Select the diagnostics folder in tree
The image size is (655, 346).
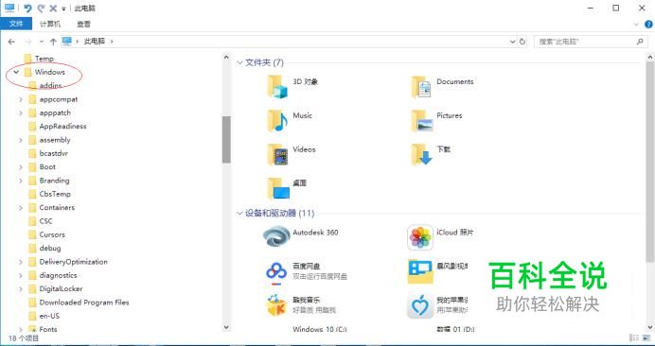tap(58, 275)
